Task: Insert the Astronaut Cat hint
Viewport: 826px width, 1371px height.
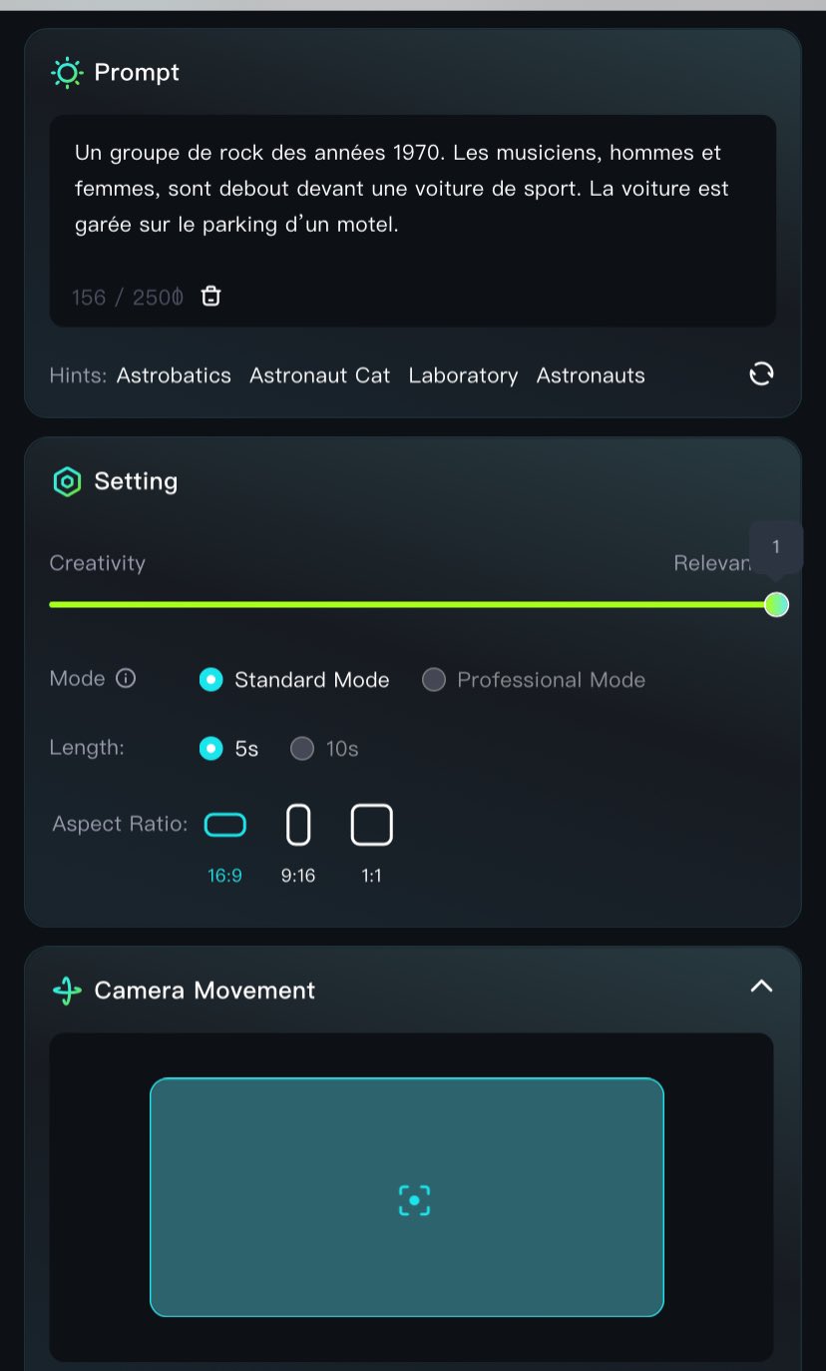Action: pos(319,375)
